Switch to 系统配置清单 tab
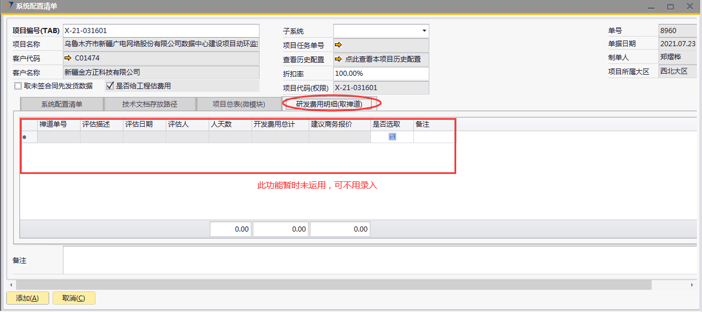Viewport: 702px width, 312px height. (x=62, y=104)
